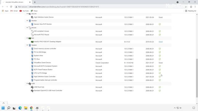Click the Good status for VirtualBox Guest Device
This screenshot has height=111, width=198.
161,63
